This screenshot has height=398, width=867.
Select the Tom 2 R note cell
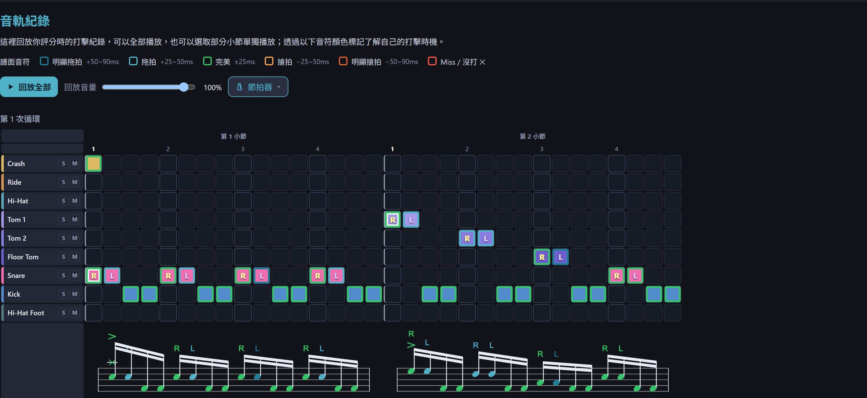467,238
